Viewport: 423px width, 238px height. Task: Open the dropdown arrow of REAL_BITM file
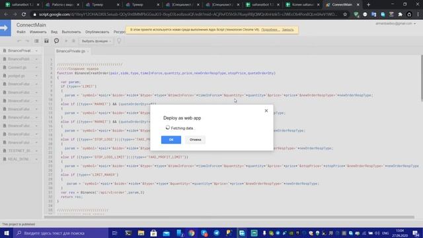coord(36,159)
